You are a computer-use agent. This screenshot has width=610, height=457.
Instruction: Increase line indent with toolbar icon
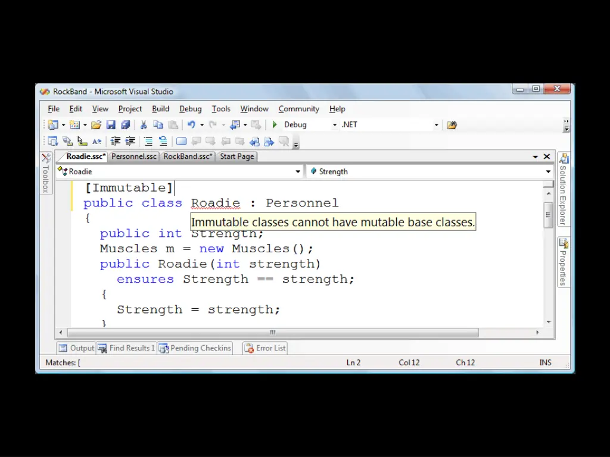tap(130, 142)
